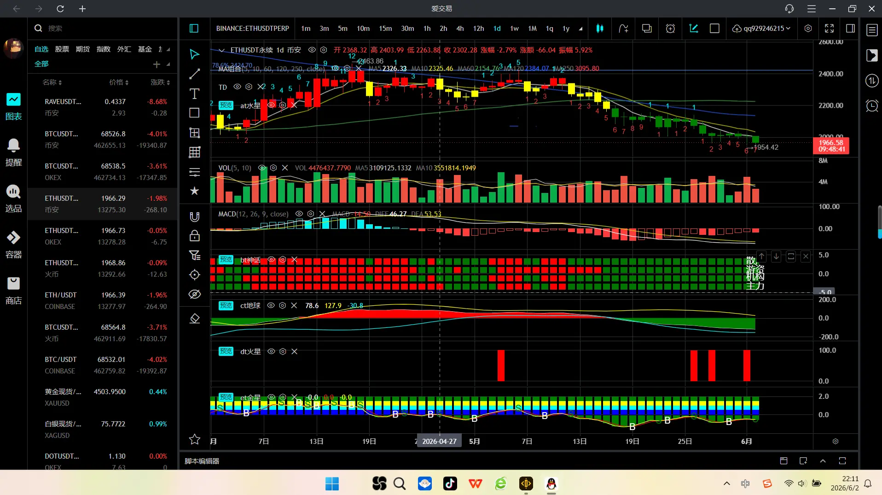Open the 容器 container section

point(13,245)
